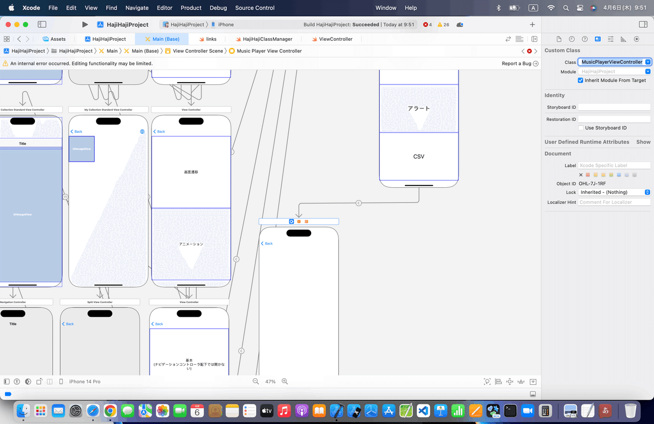654x424 pixels.
Task: Show User Defined Runtime Attributes
Action: coord(644,142)
